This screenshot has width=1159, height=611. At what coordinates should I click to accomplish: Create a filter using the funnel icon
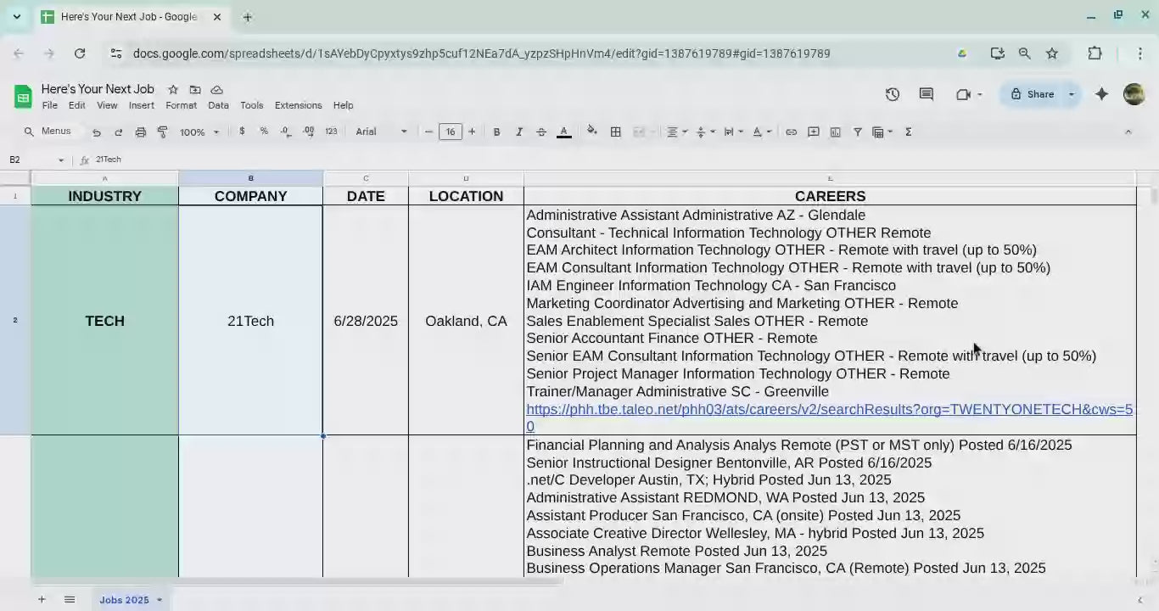pos(858,132)
